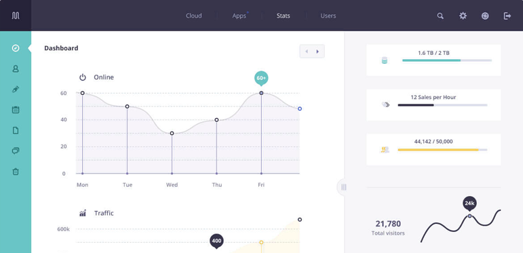Click the app logo in top-left corner

coord(16,16)
